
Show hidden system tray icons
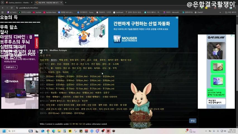coord(206,131)
